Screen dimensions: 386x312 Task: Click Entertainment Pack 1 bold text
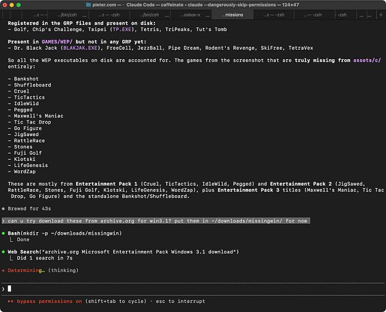106,184
